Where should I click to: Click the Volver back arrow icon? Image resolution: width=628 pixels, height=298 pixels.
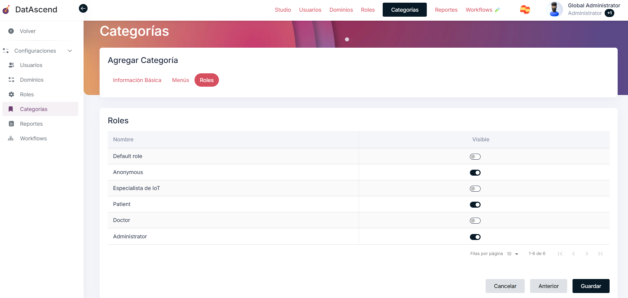pyautogui.click(x=11, y=31)
